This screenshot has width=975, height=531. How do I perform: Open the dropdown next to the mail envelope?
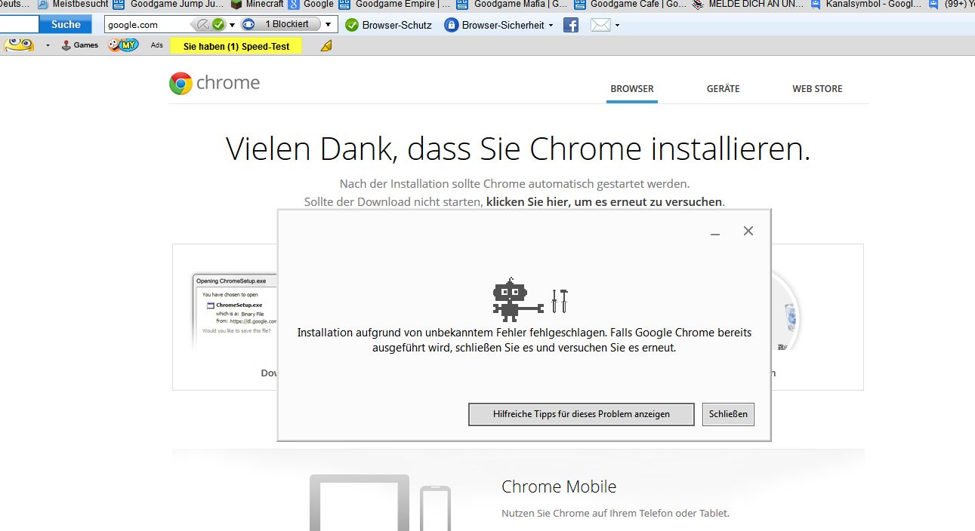[617, 25]
